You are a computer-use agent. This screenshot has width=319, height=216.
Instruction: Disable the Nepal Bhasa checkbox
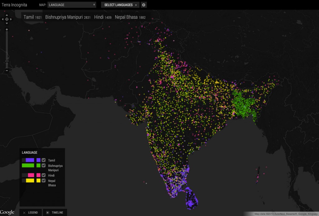44,181
